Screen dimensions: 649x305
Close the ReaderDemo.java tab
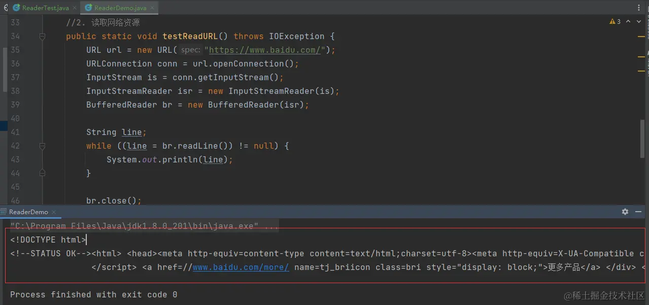pyautogui.click(x=152, y=8)
